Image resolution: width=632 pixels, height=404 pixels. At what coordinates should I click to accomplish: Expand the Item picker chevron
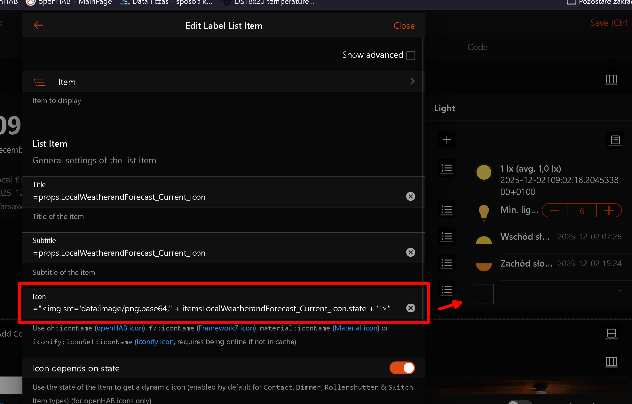pyautogui.click(x=412, y=82)
